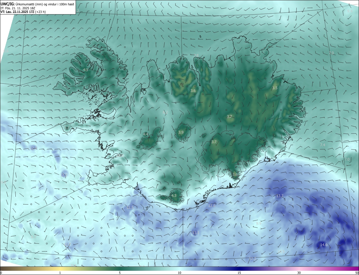Click the 3.9 value label on the map
This screenshot has width=359, height=275.
181,132
